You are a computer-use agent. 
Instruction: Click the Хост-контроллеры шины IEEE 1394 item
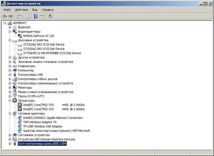[42, 144]
